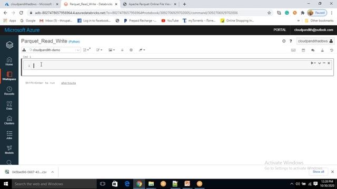Screen dimensions: 337x189
Task: Click the cloudpandith@outlook.com account in header
Action: 314,30
